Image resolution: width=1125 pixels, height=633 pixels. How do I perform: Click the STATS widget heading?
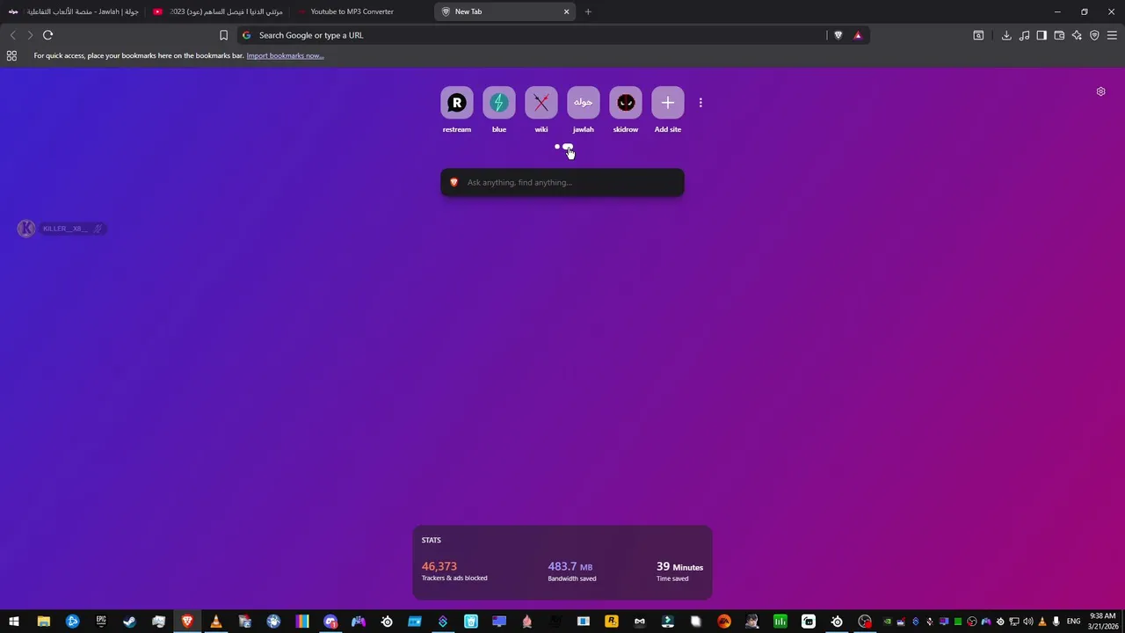click(x=431, y=540)
